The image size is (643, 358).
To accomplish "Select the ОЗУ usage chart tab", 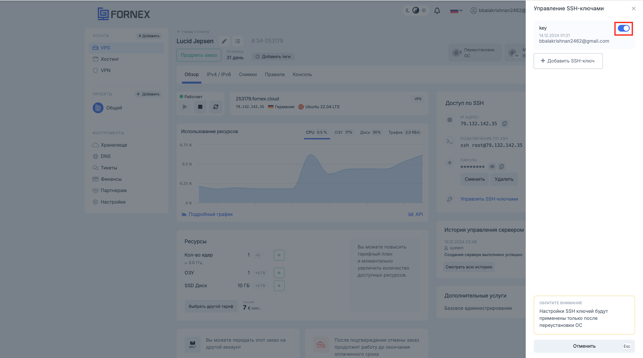I will click(344, 132).
